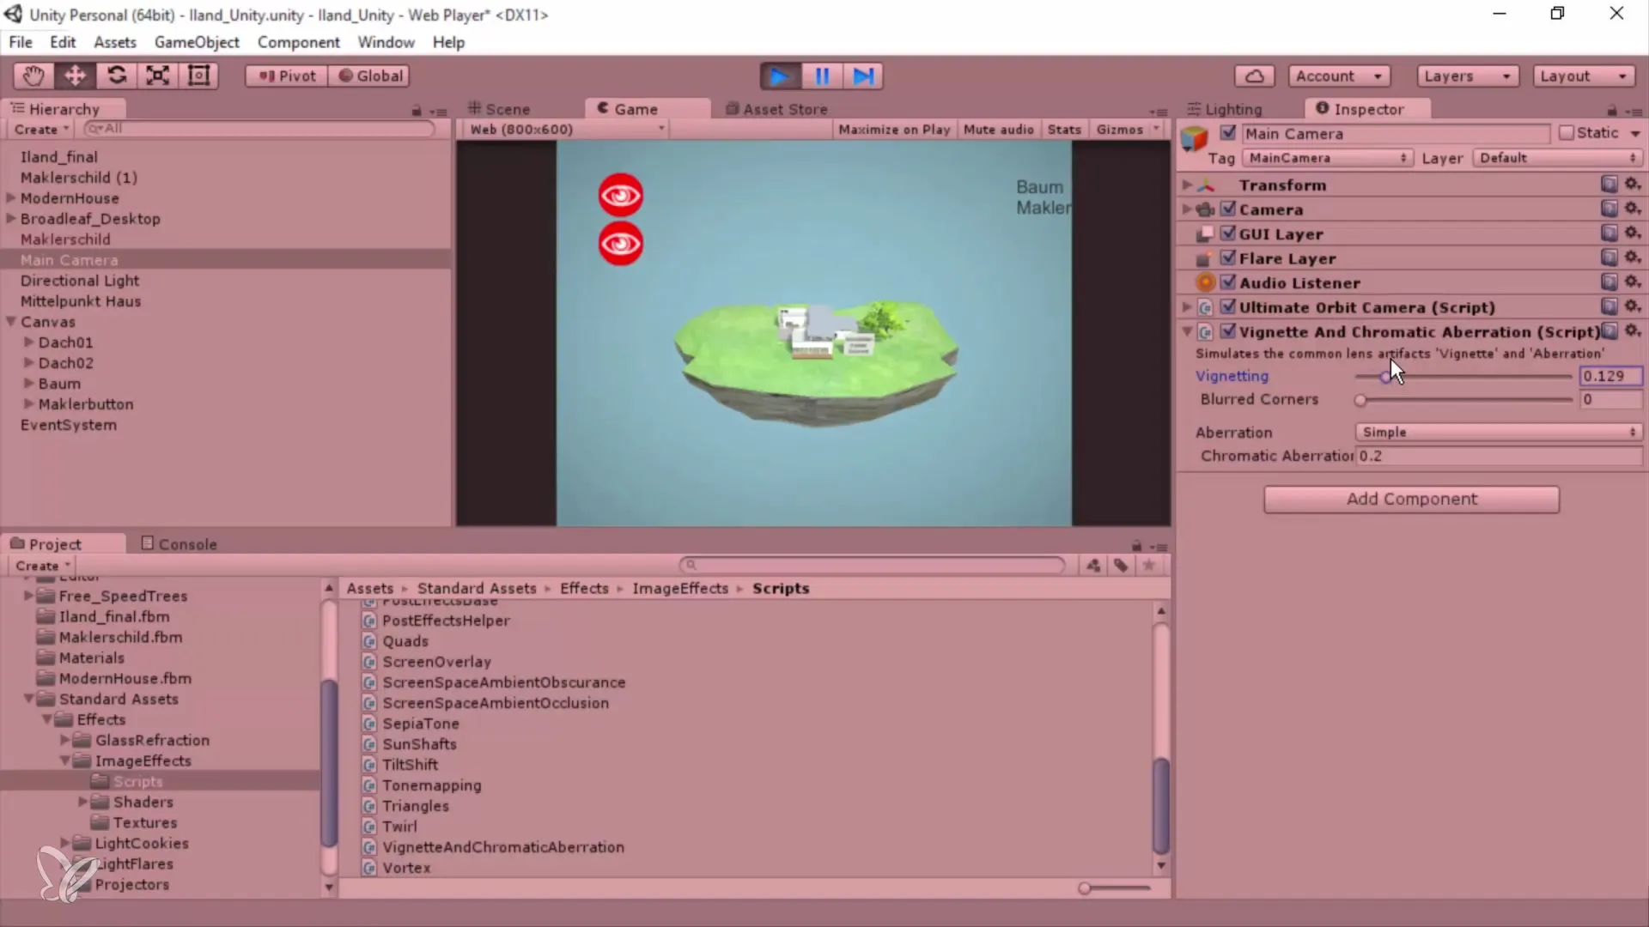Switch to the Console tab

pos(179,544)
